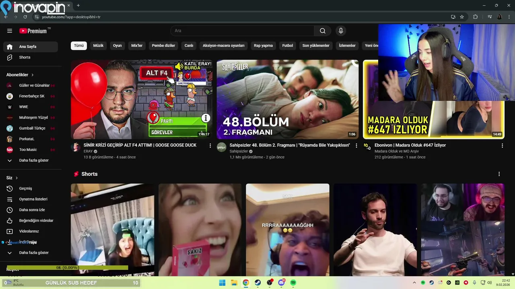
Task: Open Madara Olduk ve MO Arşiv channel name
Action: click(x=397, y=151)
